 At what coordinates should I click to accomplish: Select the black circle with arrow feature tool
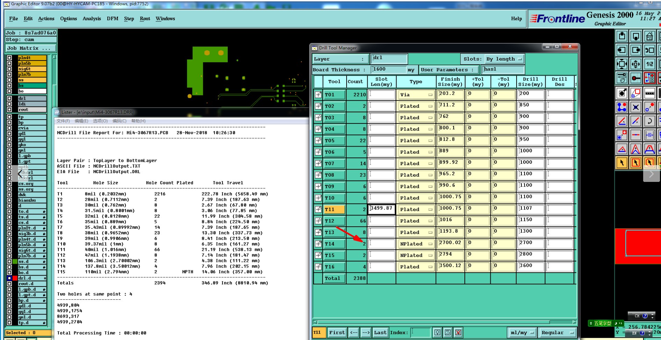[622, 93]
